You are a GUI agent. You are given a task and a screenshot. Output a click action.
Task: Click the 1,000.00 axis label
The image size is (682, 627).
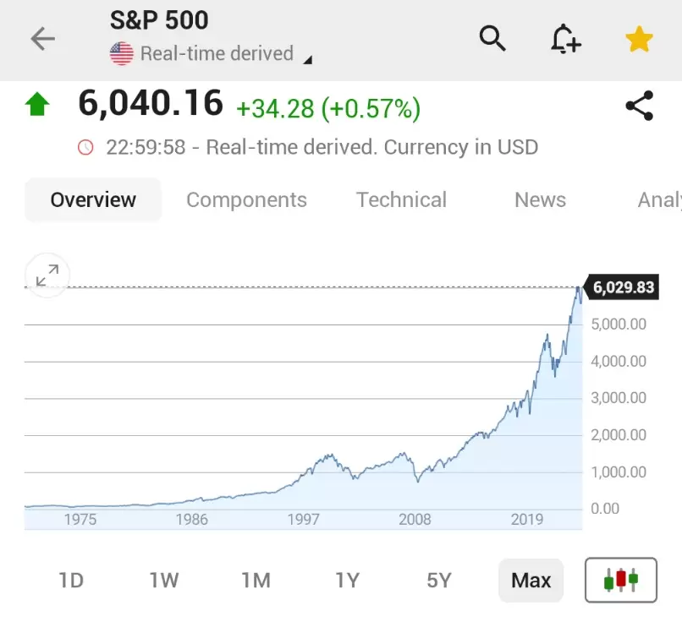(619, 472)
